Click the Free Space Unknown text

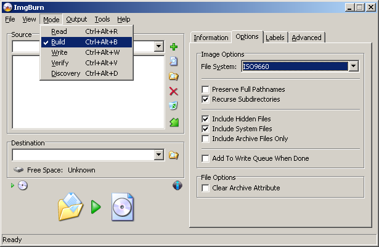pyautogui.click(x=61, y=170)
